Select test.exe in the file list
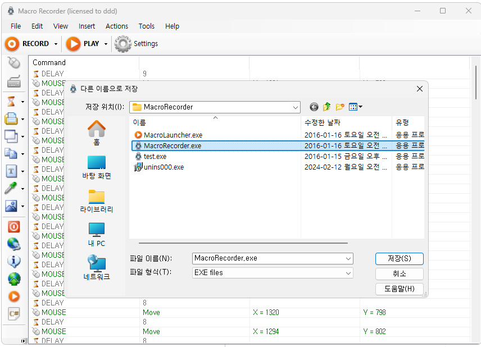The height and width of the screenshot is (347, 481). point(155,157)
